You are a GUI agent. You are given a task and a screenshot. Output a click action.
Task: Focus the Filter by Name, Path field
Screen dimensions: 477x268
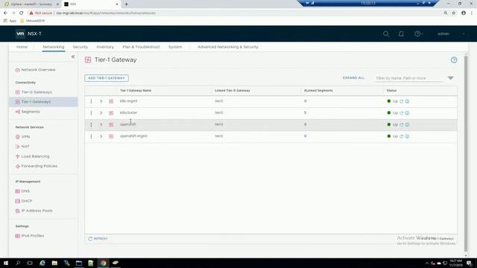409,78
